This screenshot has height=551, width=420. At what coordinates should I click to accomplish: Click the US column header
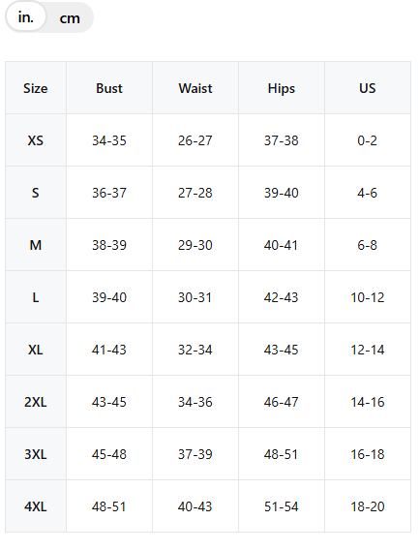click(368, 88)
